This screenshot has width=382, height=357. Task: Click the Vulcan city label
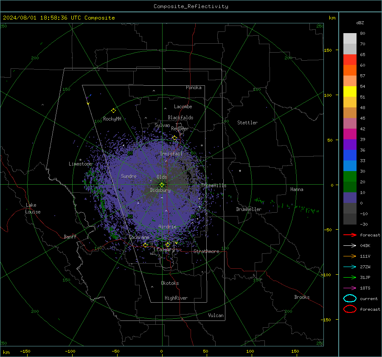click(x=216, y=315)
